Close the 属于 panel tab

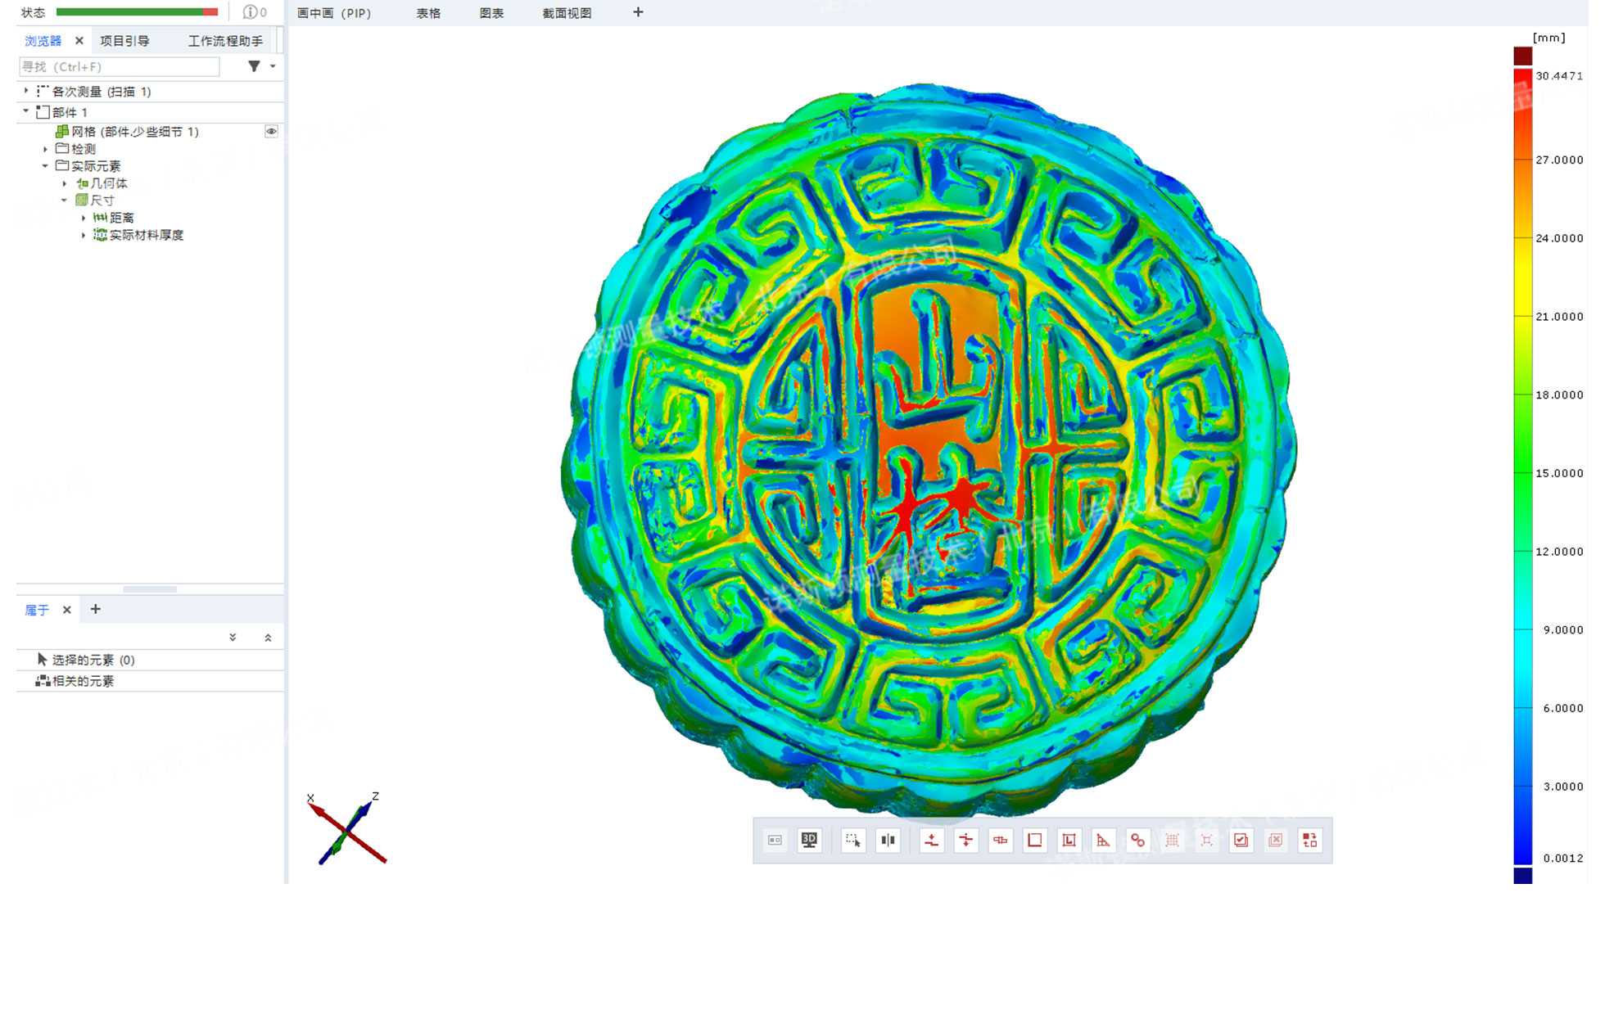pyautogui.click(x=67, y=610)
